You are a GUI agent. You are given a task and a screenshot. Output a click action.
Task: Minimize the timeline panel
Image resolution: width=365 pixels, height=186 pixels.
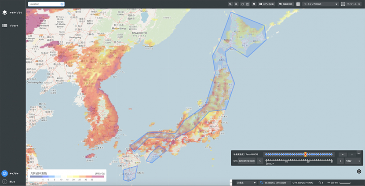[359, 153]
